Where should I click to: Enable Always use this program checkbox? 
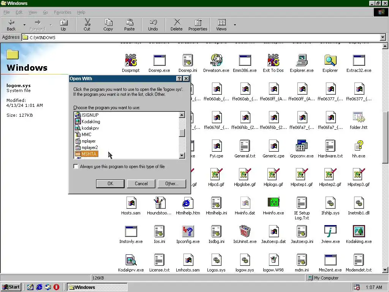76,167
